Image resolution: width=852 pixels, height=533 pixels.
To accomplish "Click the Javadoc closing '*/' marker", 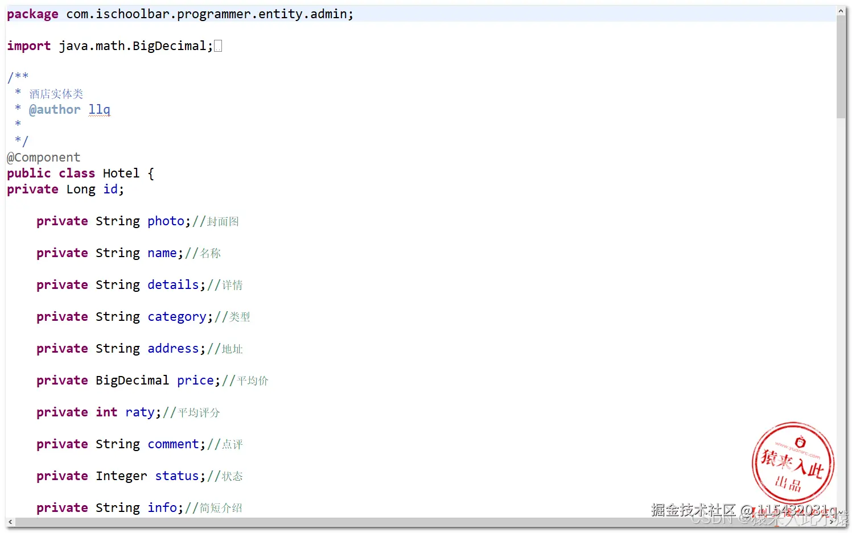I will click(x=21, y=141).
